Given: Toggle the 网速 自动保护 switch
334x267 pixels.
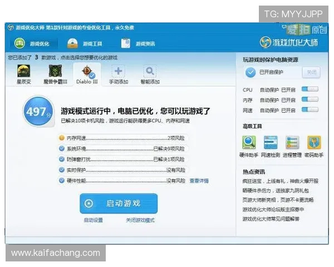Looking at the screenshot, I should (x=310, y=110).
